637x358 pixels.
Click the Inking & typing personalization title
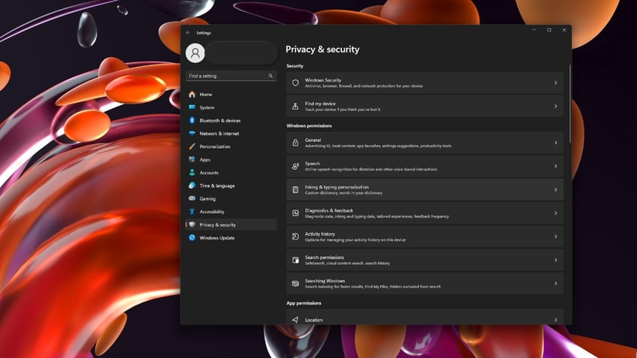(x=337, y=187)
